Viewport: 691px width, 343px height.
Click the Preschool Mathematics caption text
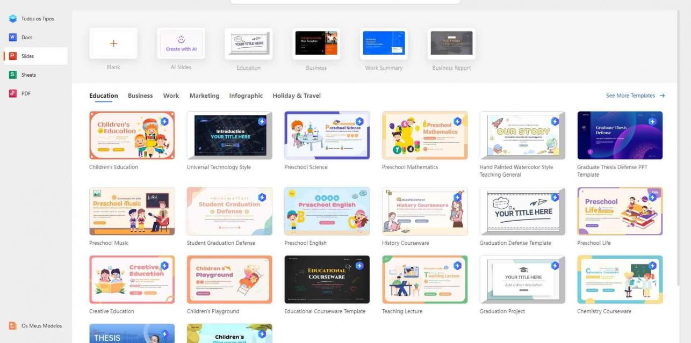point(410,167)
